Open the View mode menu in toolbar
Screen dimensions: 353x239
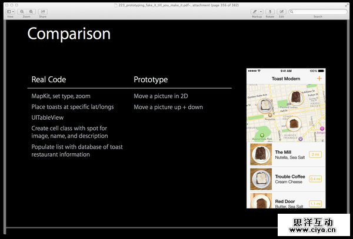click(10, 12)
